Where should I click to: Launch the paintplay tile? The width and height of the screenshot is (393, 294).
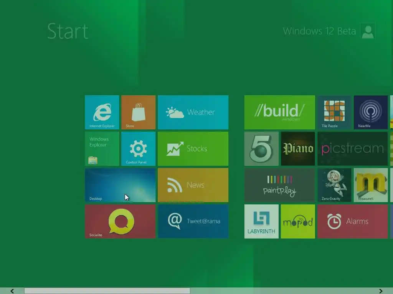point(279,185)
